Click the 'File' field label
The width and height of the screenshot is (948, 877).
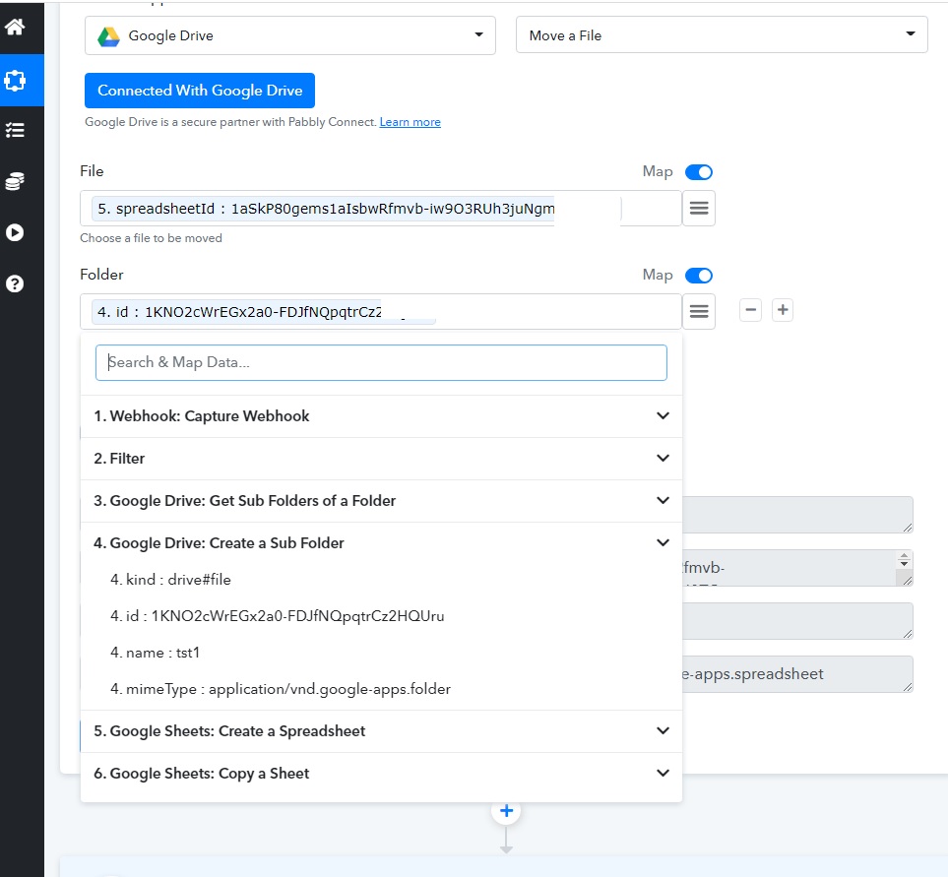tap(92, 171)
